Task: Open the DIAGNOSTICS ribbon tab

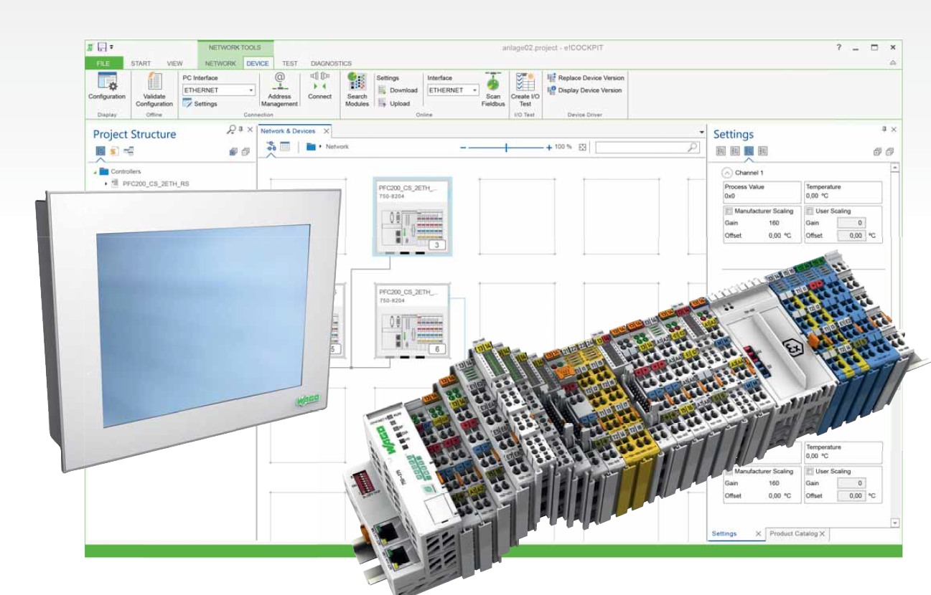Action: coord(331,63)
